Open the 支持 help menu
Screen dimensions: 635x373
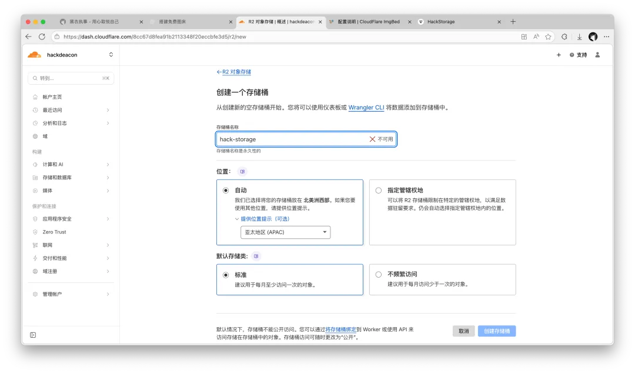[579, 55]
